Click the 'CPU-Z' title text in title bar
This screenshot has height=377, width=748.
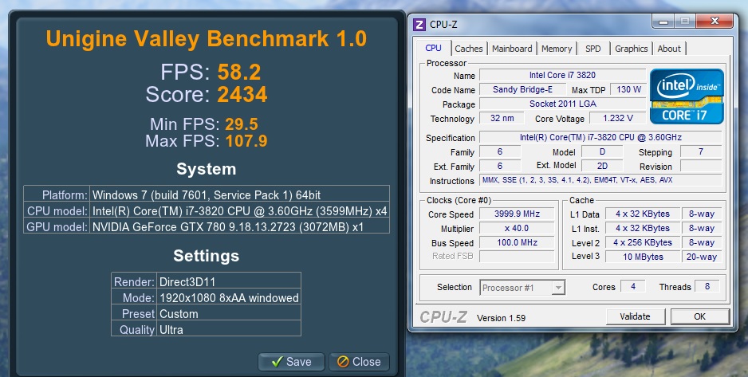(x=443, y=24)
